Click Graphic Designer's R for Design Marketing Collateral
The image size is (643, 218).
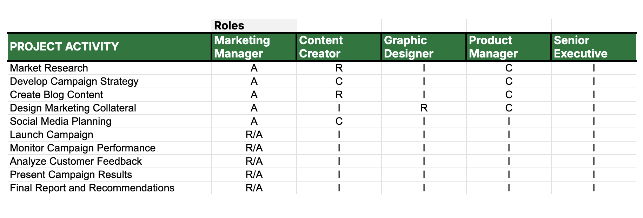(424, 108)
